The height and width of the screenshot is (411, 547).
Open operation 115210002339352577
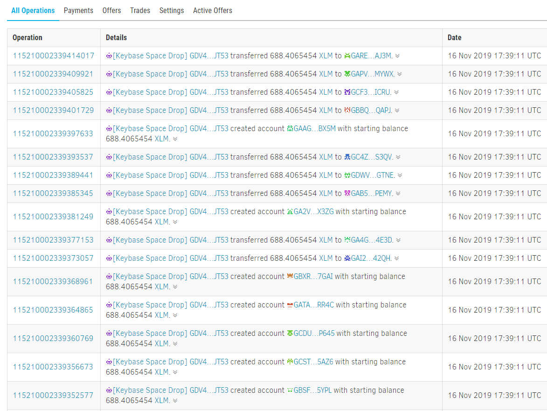coord(53,395)
